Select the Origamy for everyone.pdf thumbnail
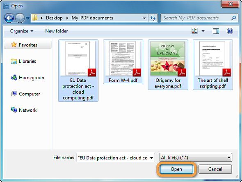 pos(168,65)
